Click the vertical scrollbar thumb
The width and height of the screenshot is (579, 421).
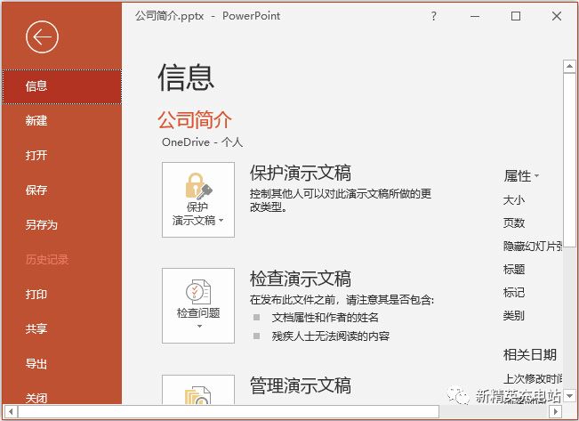tap(569, 159)
